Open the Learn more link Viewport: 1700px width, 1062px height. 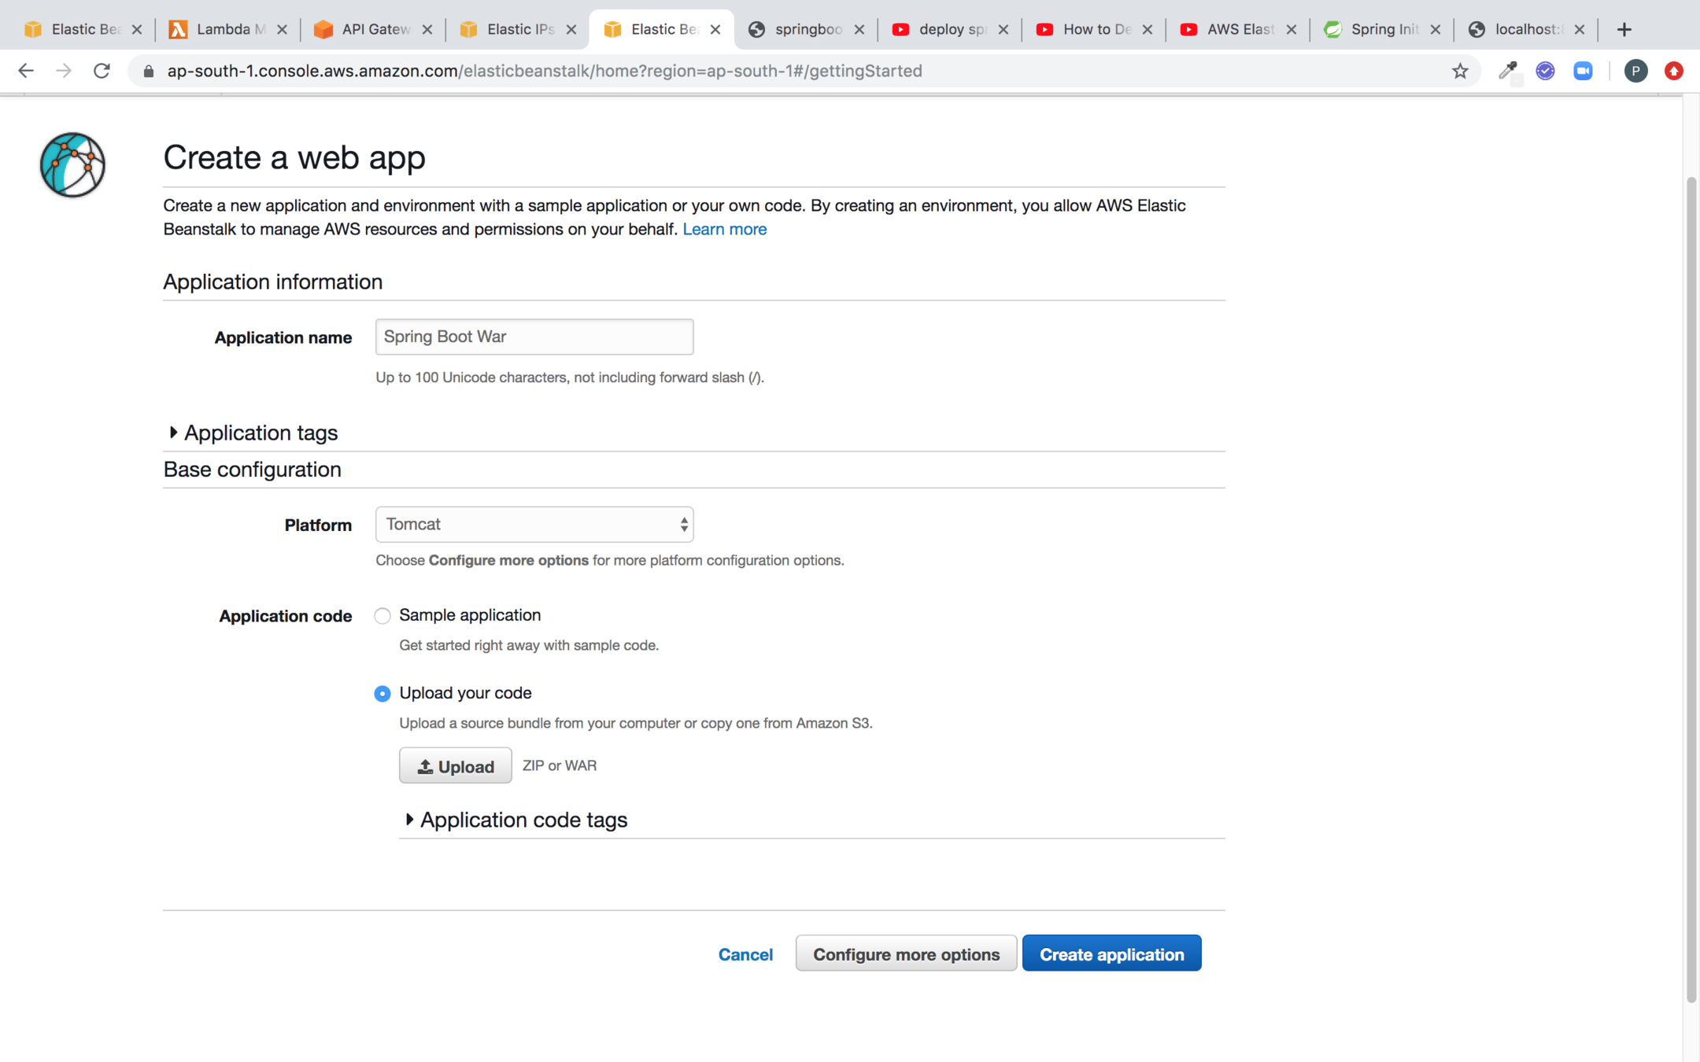(x=724, y=229)
